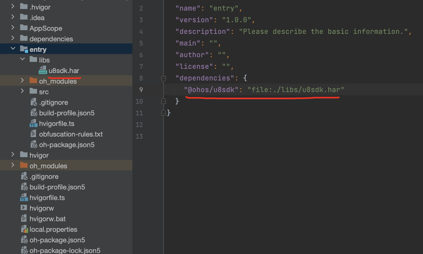Select the entry module in project tree
The height and width of the screenshot is (254, 423).
point(66,49)
